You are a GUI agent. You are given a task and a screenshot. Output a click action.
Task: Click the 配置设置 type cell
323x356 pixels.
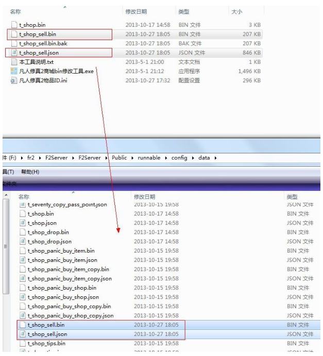coord(189,80)
